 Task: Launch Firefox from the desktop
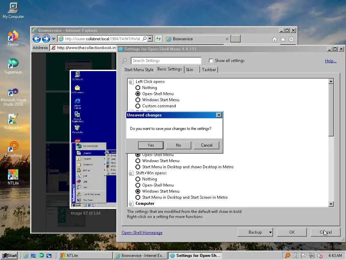[x=13, y=38]
